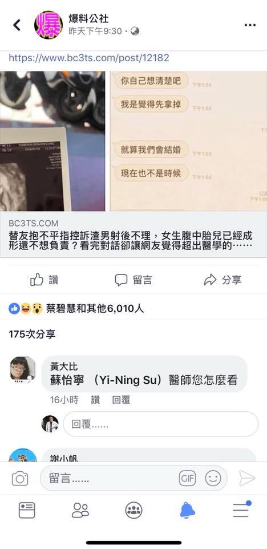The height and width of the screenshot is (549, 267).
Task: View reactions from 蔡碧慧和其他6,010人
Action: coord(76,308)
